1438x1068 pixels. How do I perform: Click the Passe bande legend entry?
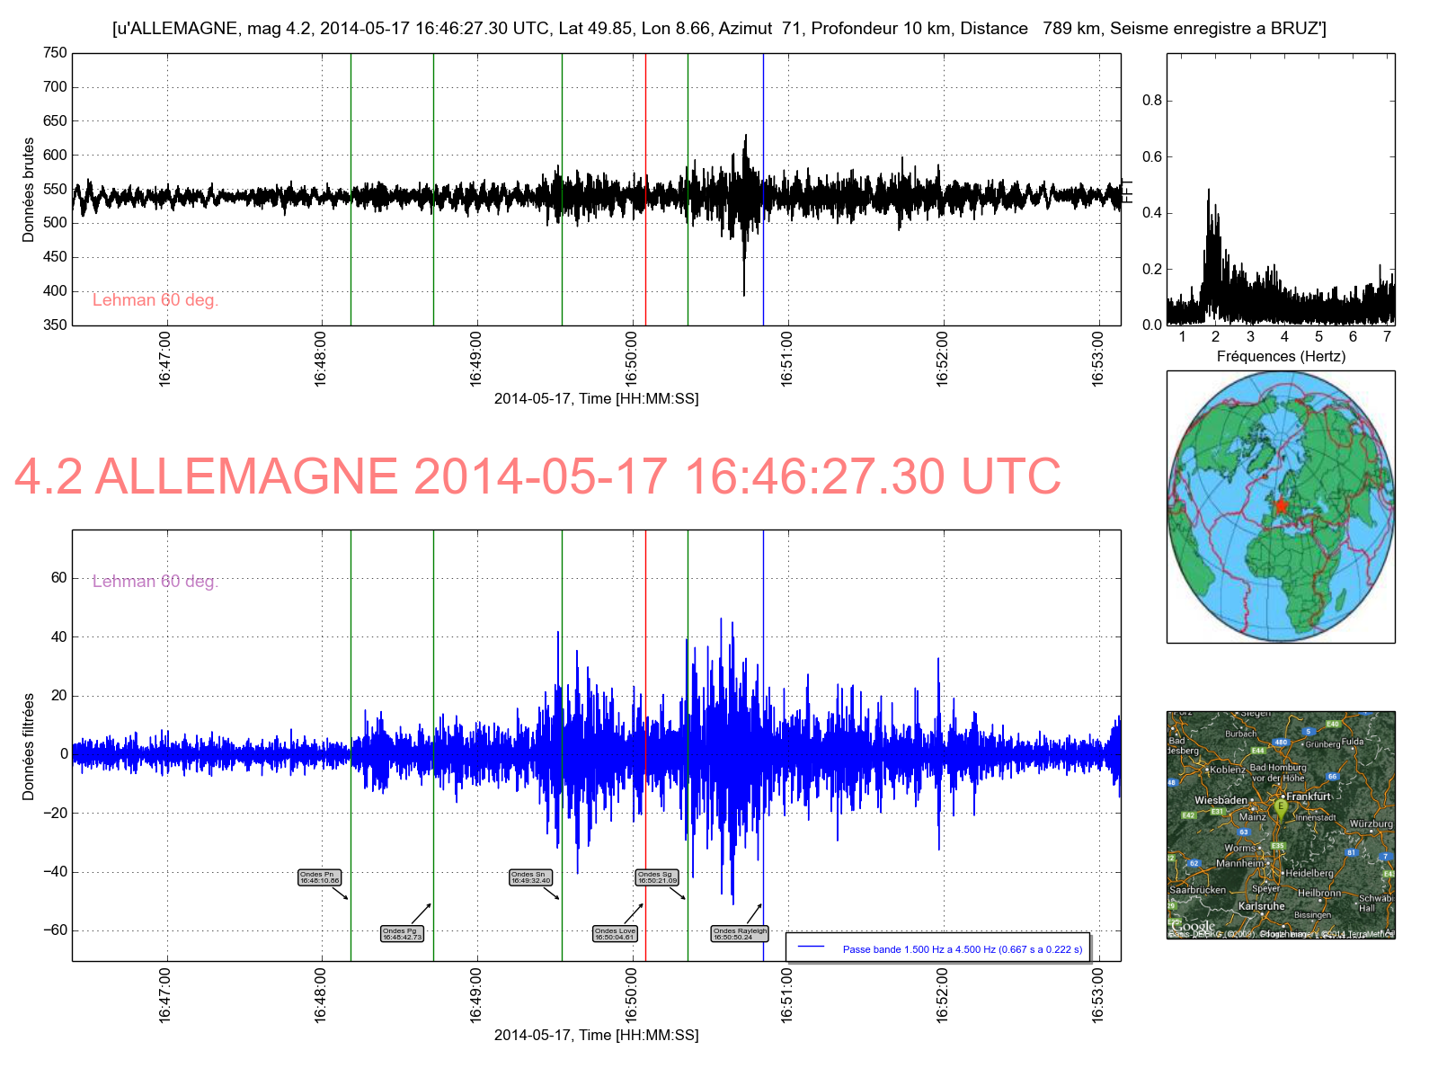[x=937, y=948]
